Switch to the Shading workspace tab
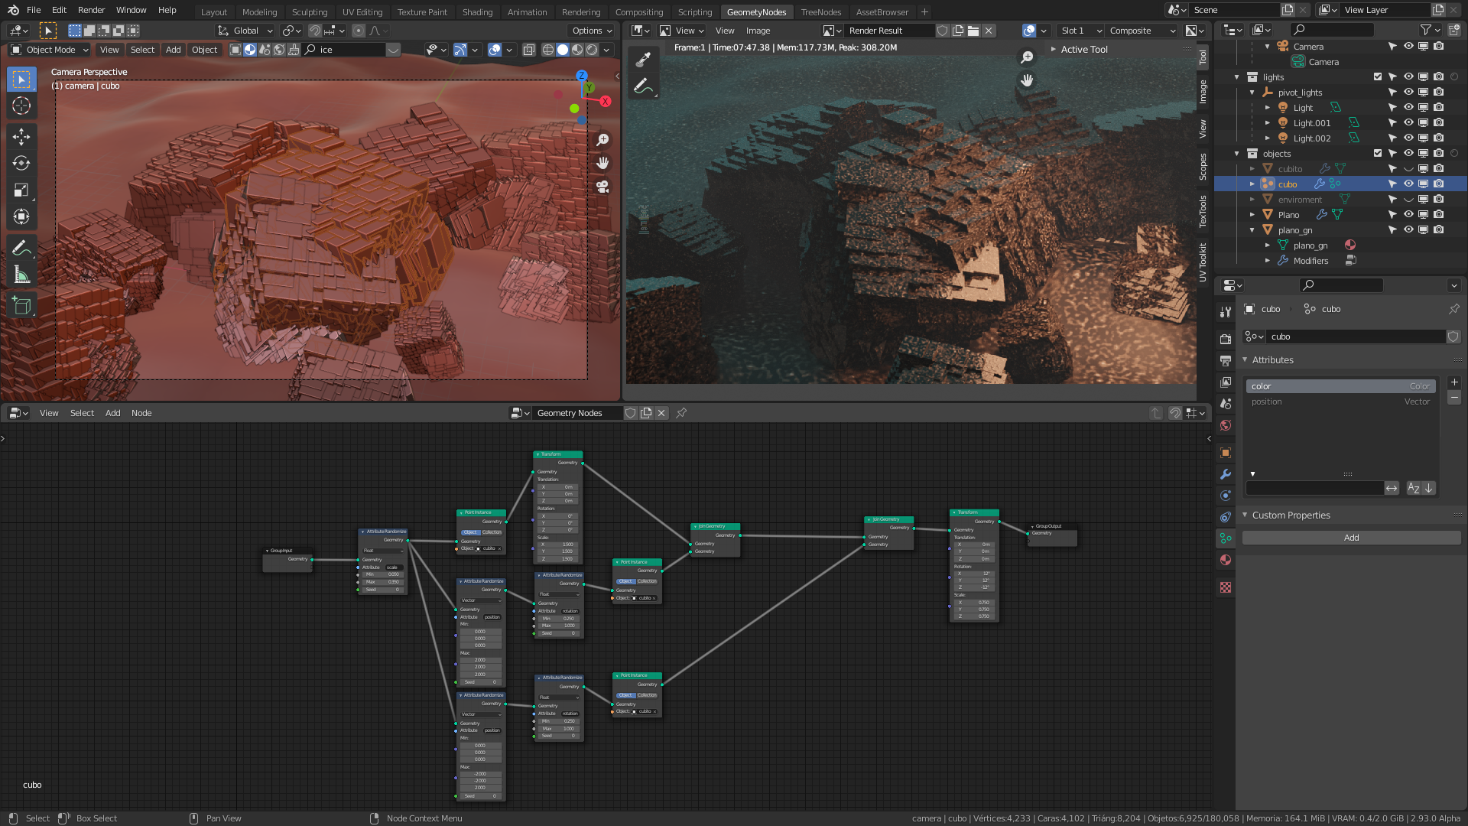This screenshot has height=826, width=1468. pyautogui.click(x=477, y=12)
